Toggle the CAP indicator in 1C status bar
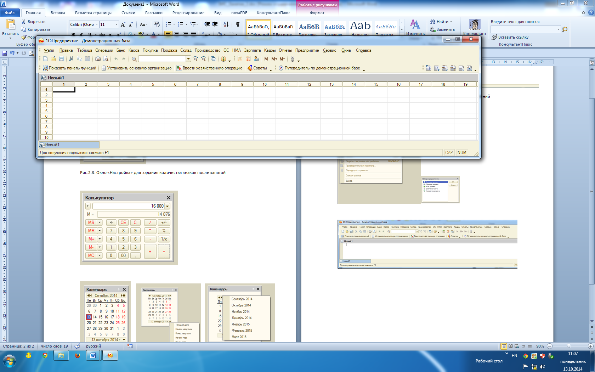 coord(449,153)
